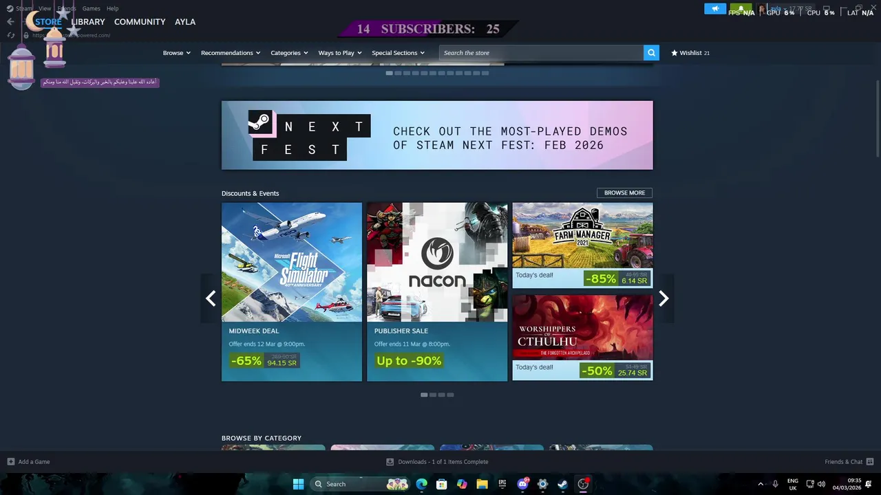Launch Microsoft Edge from taskbar
This screenshot has width=881, height=495.
click(x=421, y=484)
